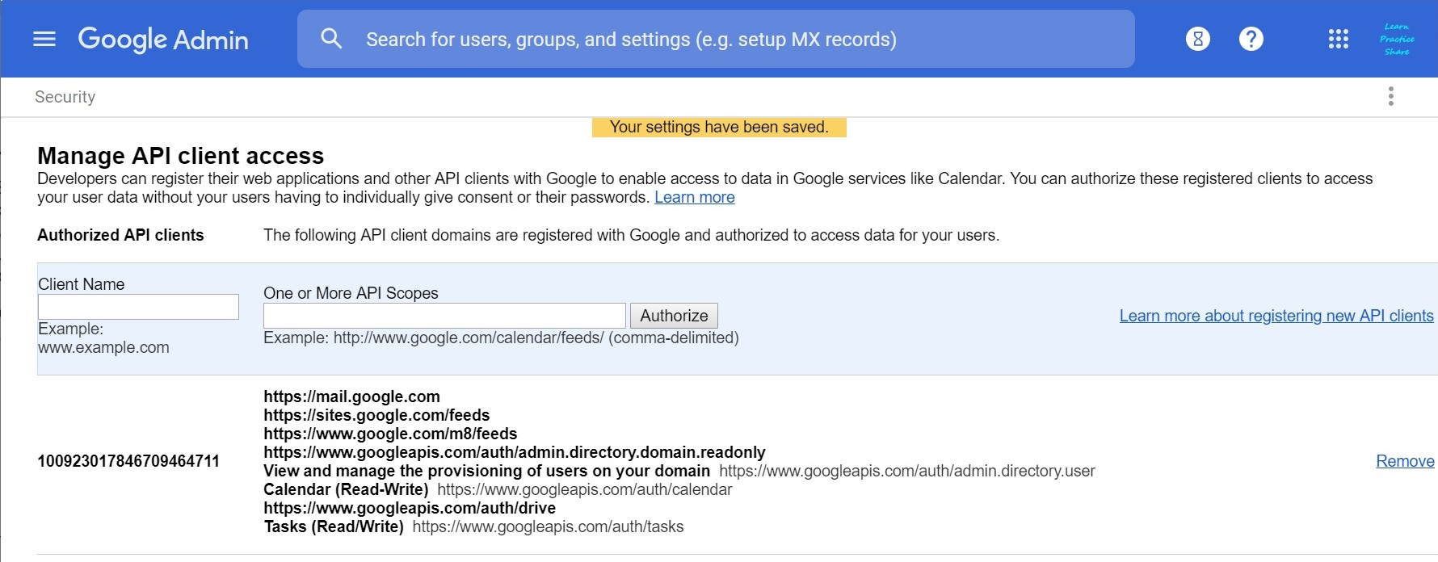Viewport: 1438px width, 562px height.
Task: Click the admin.directory.domain.readonly scope
Action: tap(514, 452)
